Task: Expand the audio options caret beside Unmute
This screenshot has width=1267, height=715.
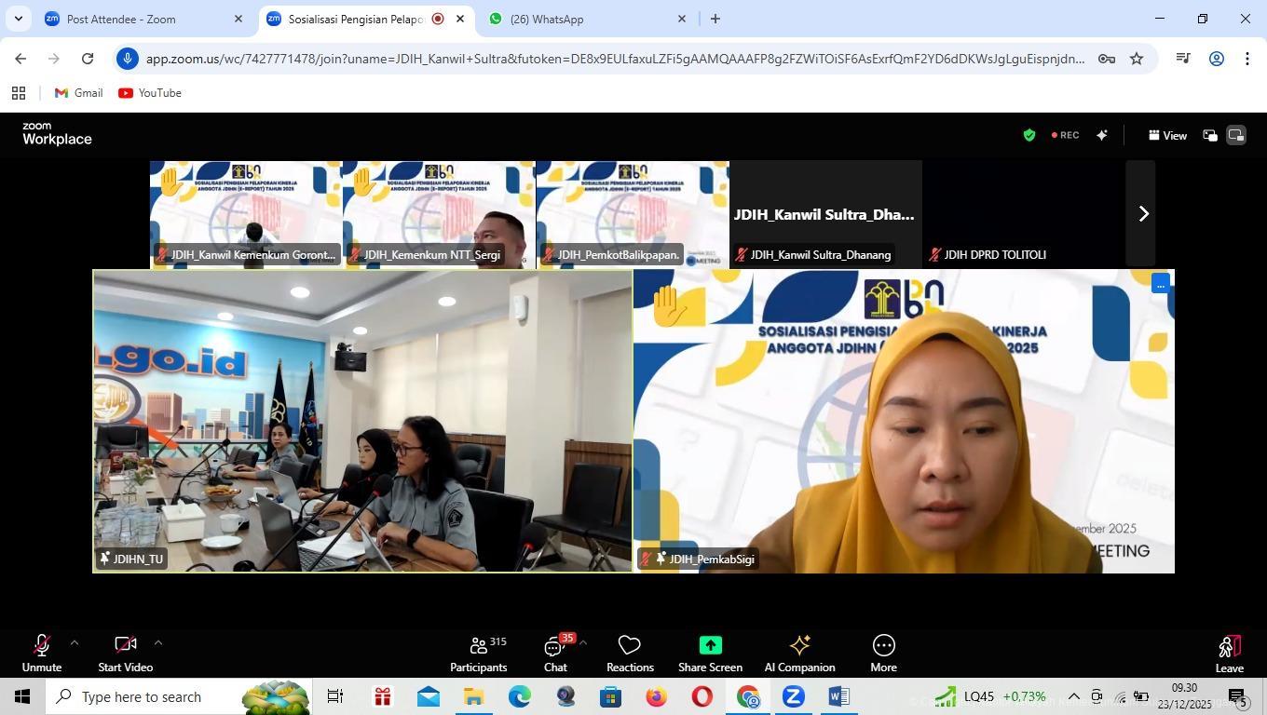Action: pyautogui.click(x=75, y=642)
